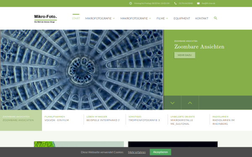Select the Beispiele Interphako 2 slide tab
The image size is (252, 157).
point(105,120)
